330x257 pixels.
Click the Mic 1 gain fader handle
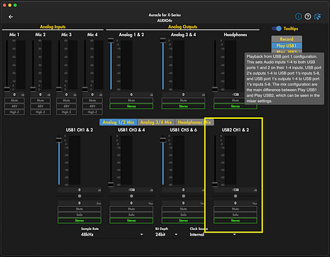(7, 89)
